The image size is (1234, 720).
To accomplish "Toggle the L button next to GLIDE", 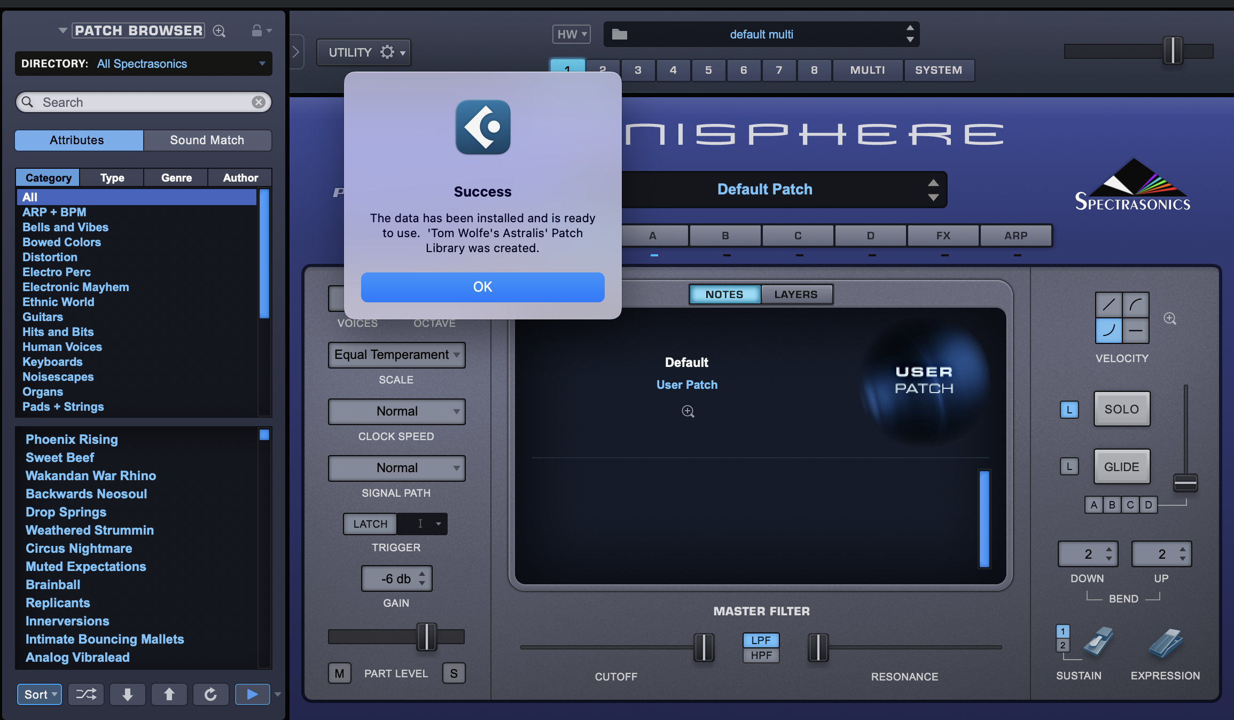I will point(1069,467).
